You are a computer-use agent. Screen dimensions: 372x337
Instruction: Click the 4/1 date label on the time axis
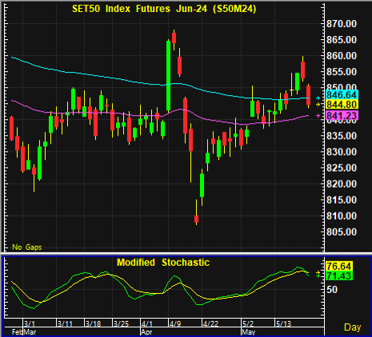(147, 324)
